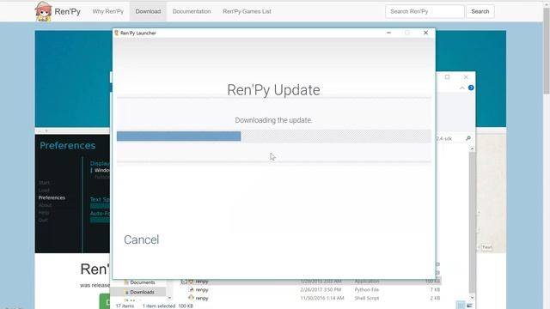The image size is (550, 309).
Task: Click the renpy Python file icon
Action: (x=191, y=289)
